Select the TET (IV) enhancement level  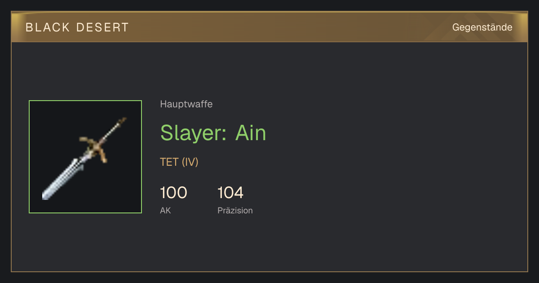coord(179,162)
